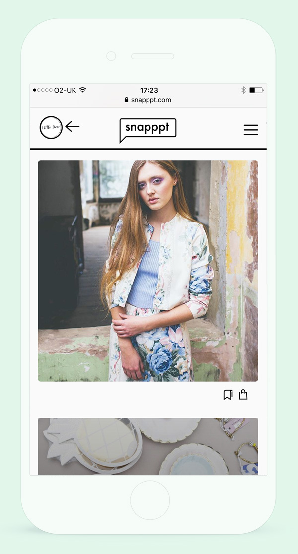This screenshot has width=298, height=554.
Task: Select the snapppt.com address text
Action: (x=151, y=100)
